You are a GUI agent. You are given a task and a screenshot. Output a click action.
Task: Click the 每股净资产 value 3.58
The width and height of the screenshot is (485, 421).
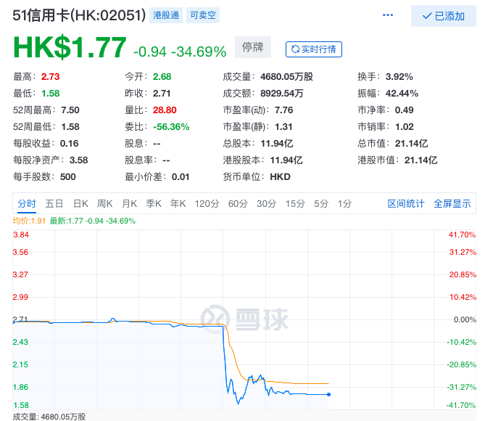click(78, 160)
